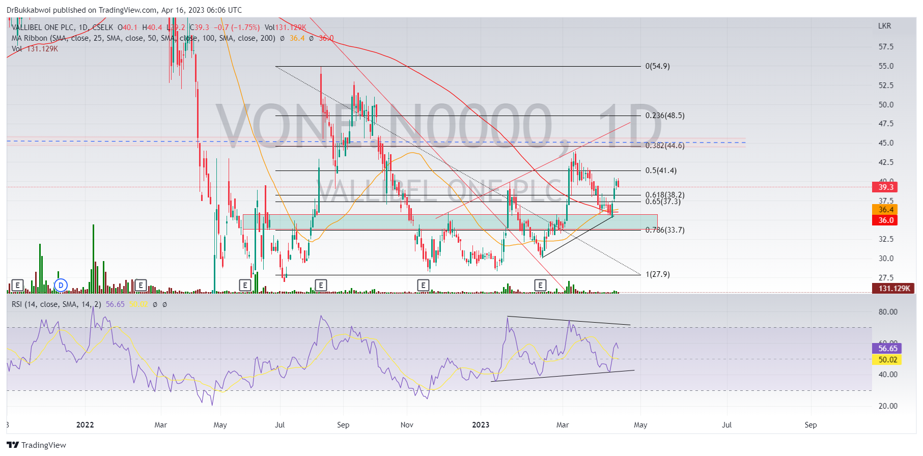The height and width of the screenshot is (456, 923).
Task: Click the 30.0 price axis tick
Action: pyautogui.click(x=886, y=259)
